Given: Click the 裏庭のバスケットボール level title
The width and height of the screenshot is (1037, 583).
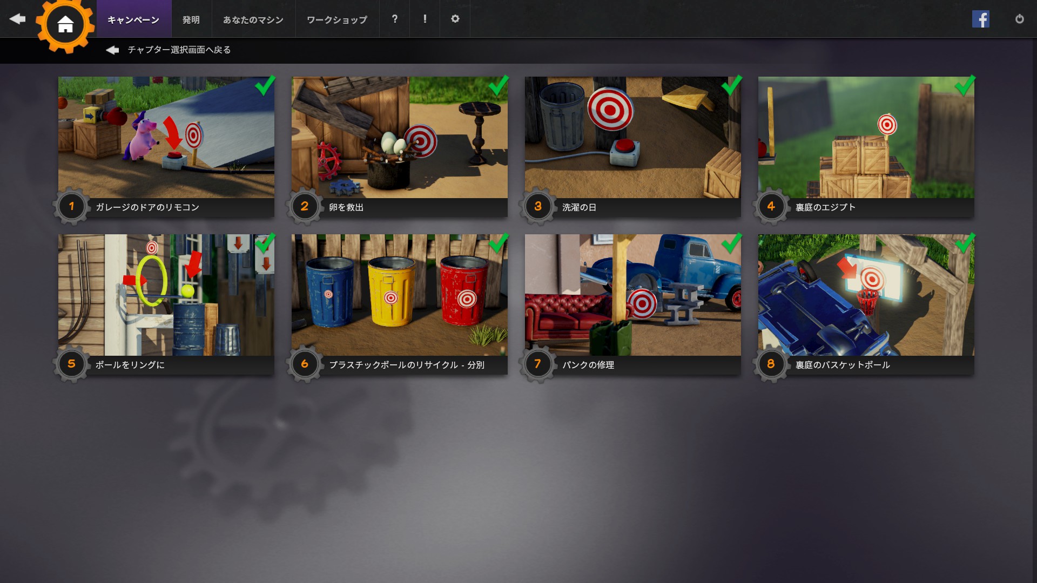Looking at the screenshot, I should coord(843,365).
